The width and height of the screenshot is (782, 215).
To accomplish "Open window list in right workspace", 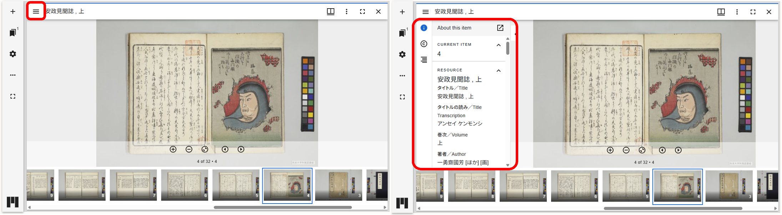I will 403,32.
